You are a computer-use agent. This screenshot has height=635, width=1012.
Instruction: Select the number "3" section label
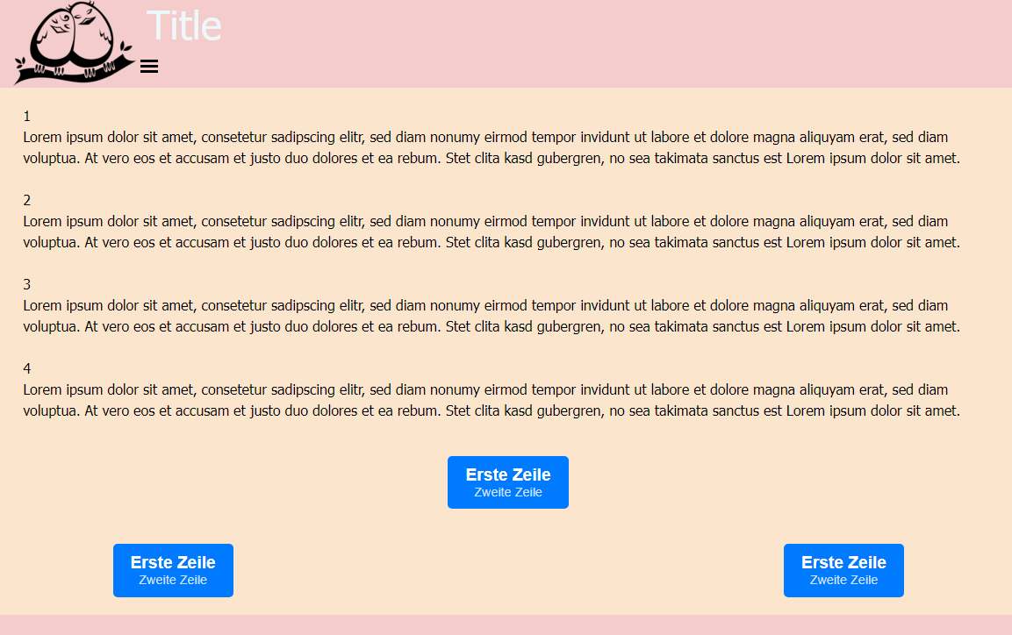pyautogui.click(x=27, y=284)
